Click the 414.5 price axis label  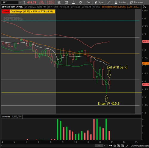145,105
